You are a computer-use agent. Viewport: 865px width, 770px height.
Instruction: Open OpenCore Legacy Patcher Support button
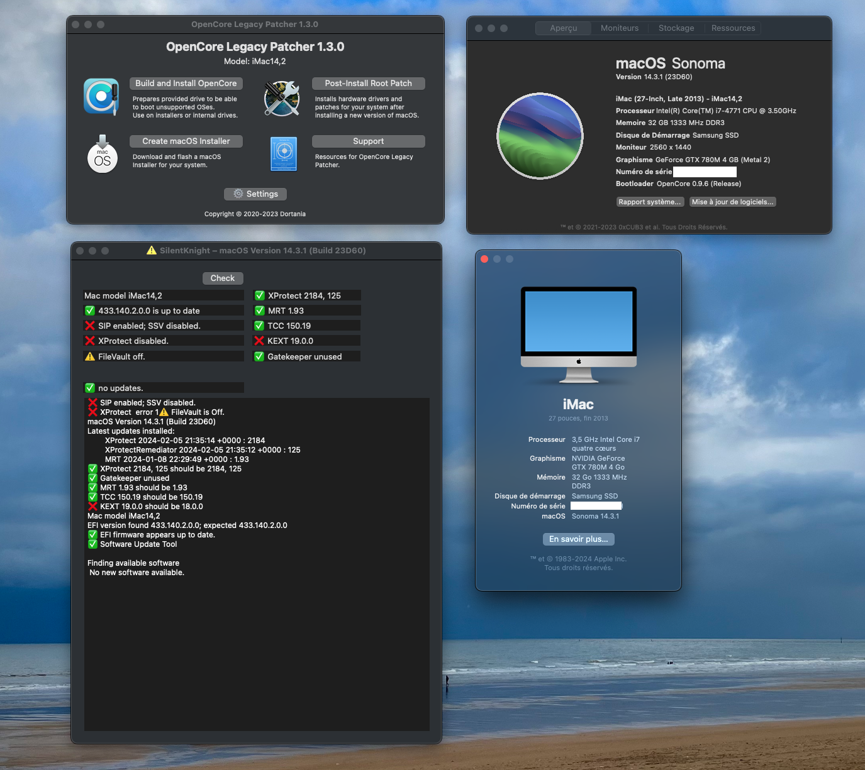369,141
